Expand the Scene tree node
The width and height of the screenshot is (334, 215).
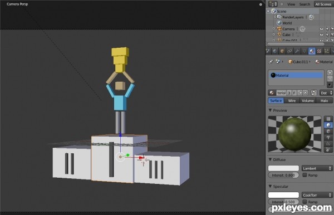point(268,11)
